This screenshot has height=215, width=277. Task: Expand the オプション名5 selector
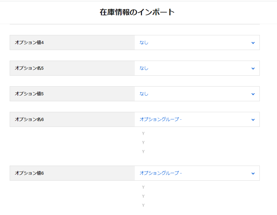tap(197, 68)
